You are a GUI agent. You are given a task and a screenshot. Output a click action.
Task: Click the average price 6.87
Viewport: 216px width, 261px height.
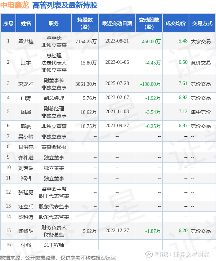click(x=183, y=125)
